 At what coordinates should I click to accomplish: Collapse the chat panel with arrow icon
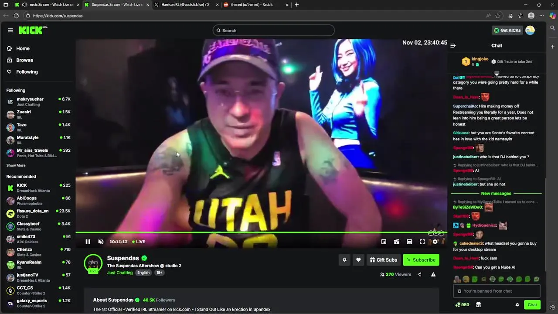pyautogui.click(x=453, y=45)
